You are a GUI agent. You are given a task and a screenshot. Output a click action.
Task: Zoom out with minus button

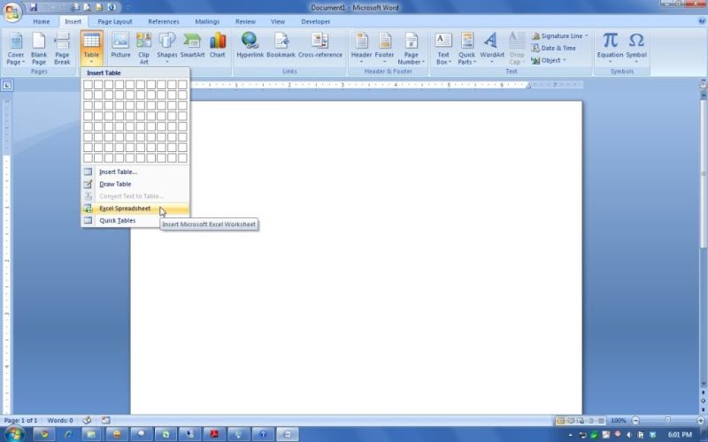tap(635, 421)
